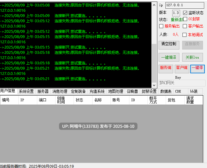Click the 重新连 status text

[177, 19]
